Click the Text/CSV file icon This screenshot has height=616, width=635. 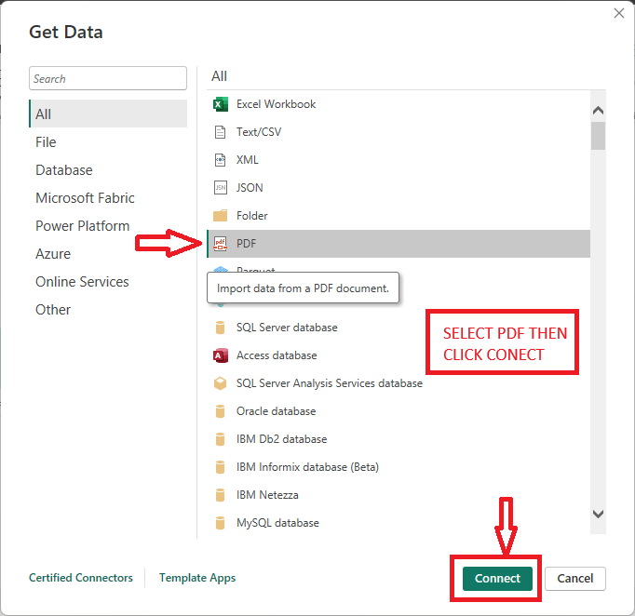click(x=221, y=132)
